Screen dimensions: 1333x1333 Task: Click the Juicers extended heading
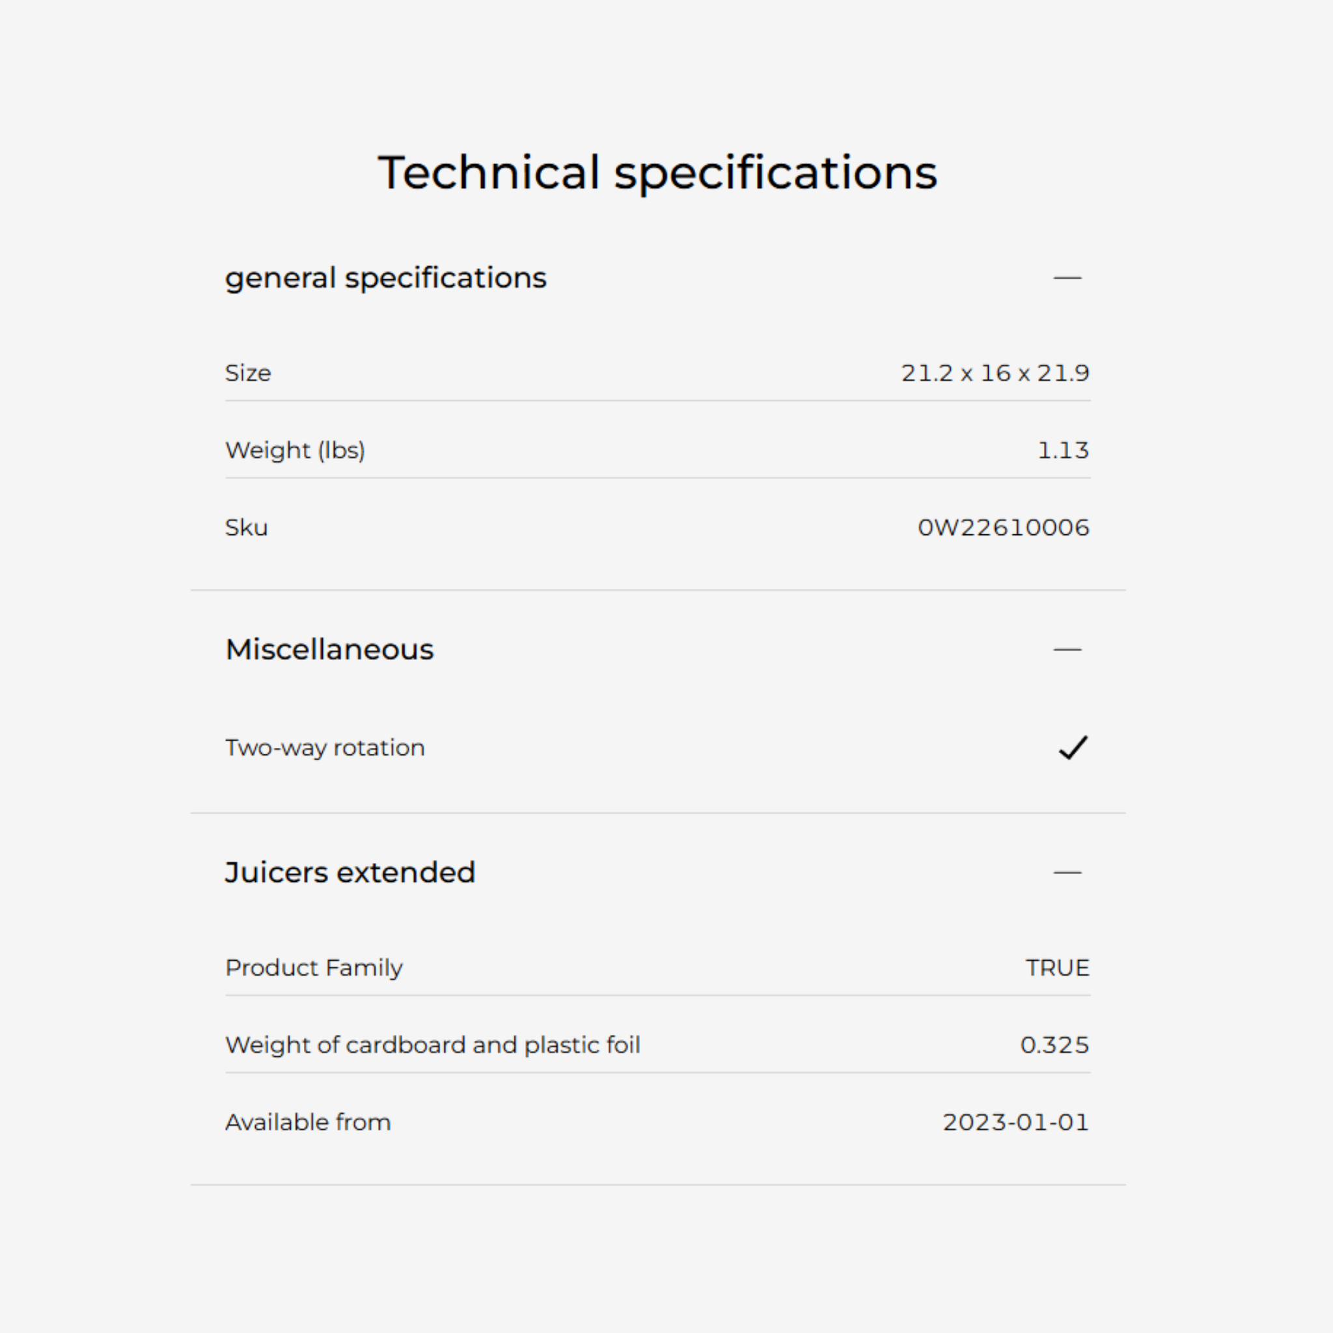tap(351, 873)
